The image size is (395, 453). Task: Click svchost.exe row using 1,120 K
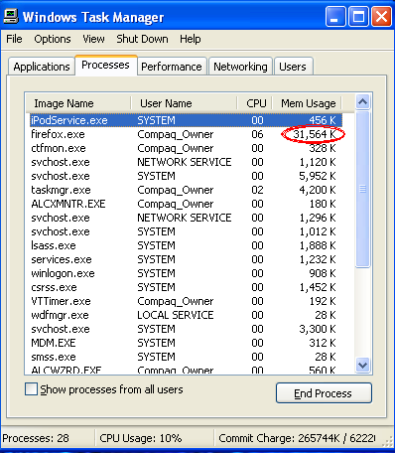tap(186, 162)
